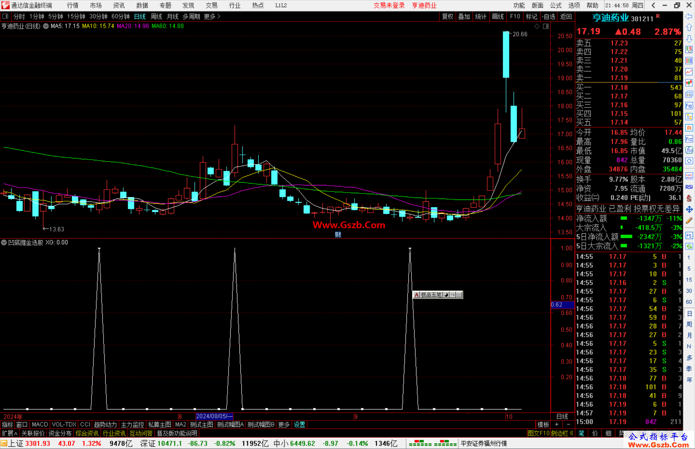The image size is (695, 449).
Task: Select weekly period '周' in right sidebar
Action: tap(689, 324)
